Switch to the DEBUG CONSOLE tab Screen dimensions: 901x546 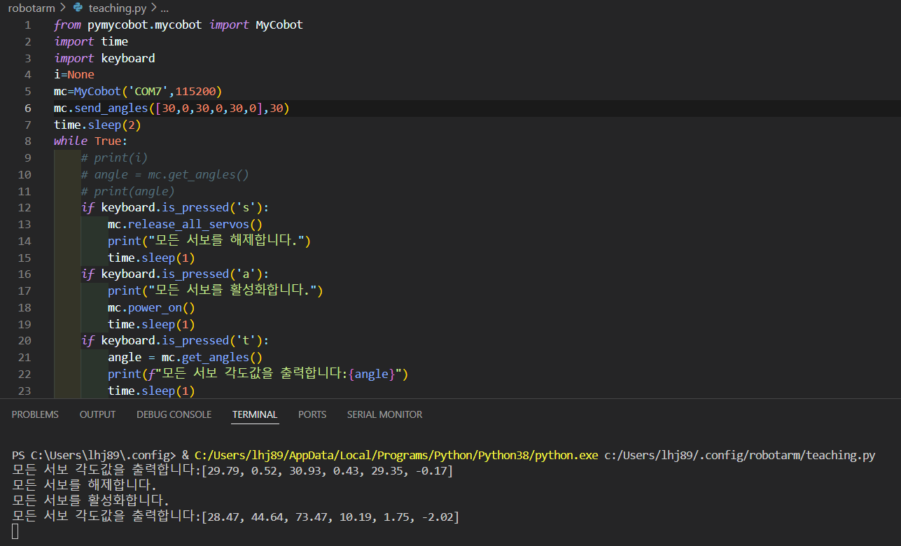click(174, 414)
